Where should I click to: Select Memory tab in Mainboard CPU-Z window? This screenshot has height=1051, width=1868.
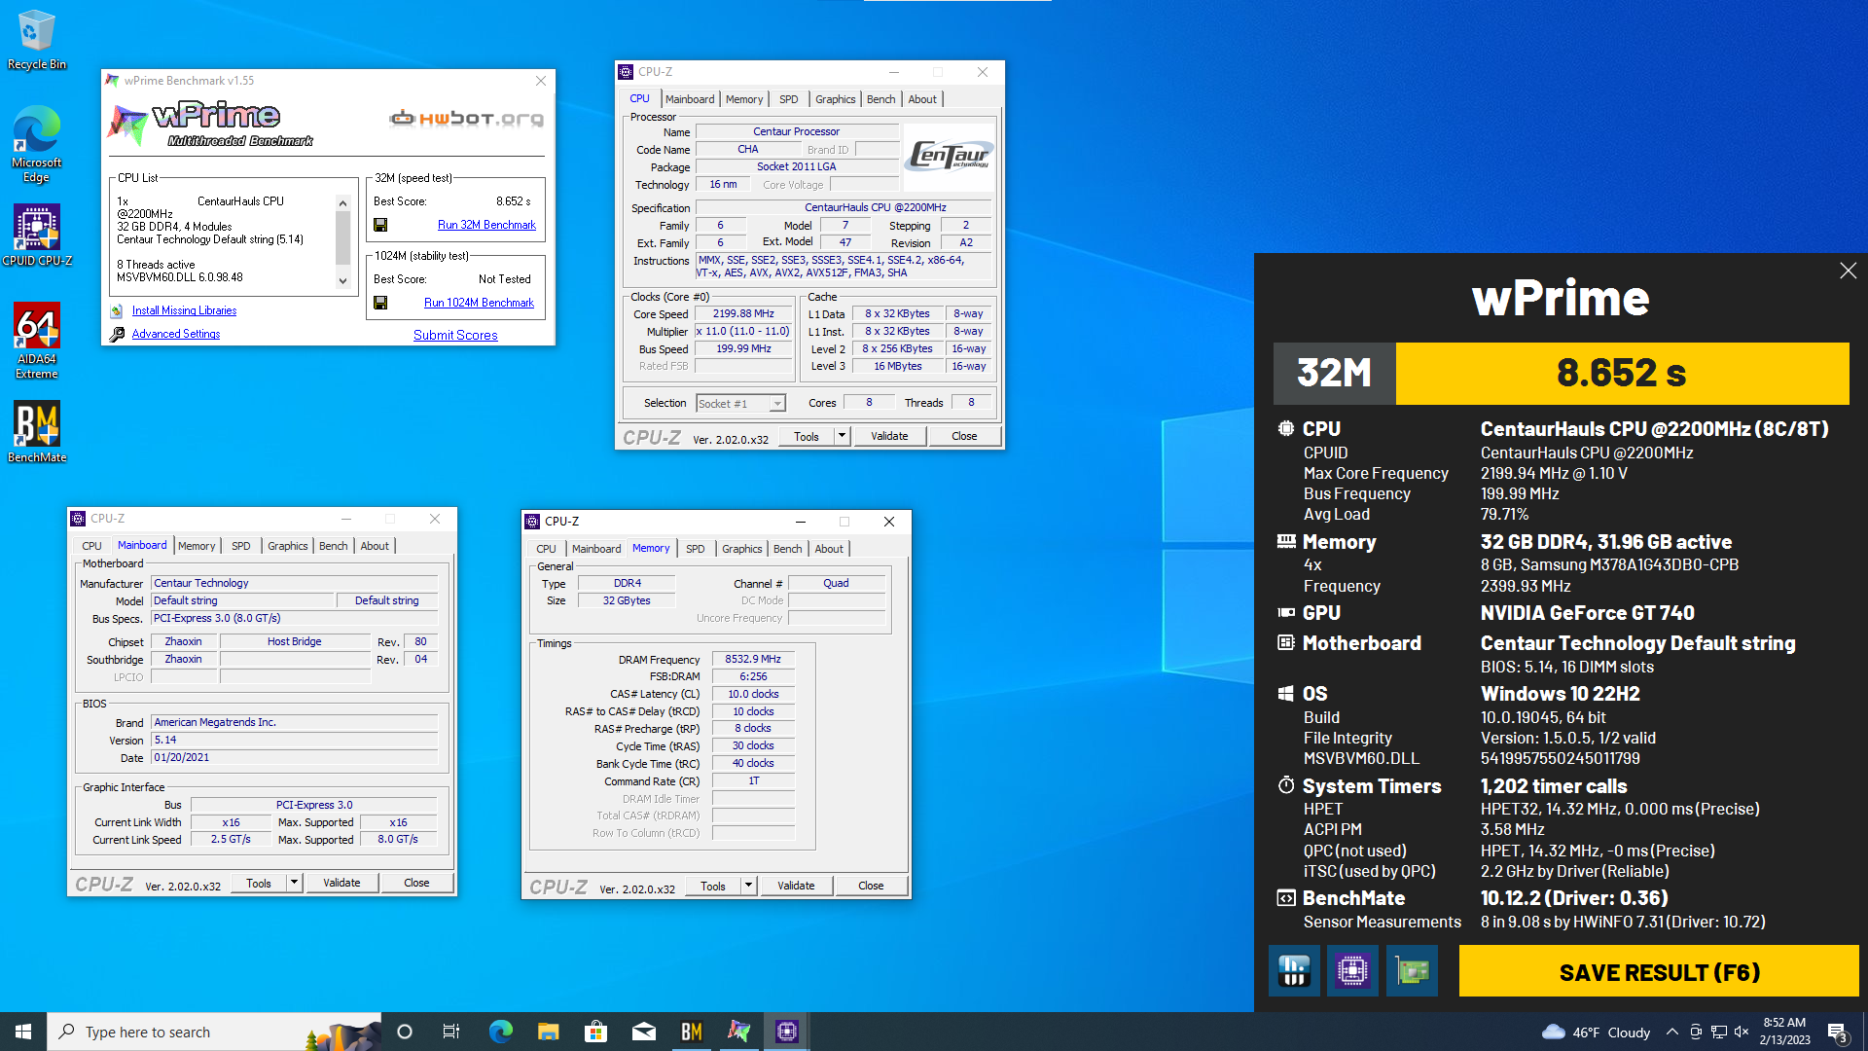[197, 546]
